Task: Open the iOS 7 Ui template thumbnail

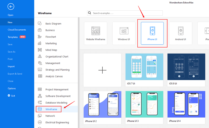Action: click(x=144, y=67)
